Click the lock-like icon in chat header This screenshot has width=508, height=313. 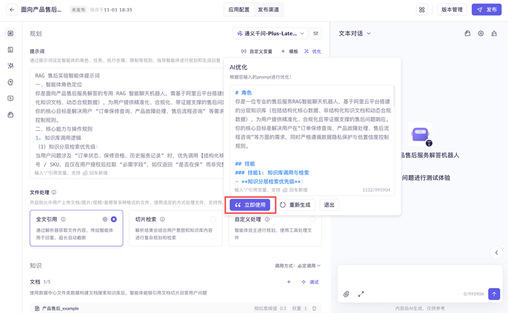click(x=467, y=33)
